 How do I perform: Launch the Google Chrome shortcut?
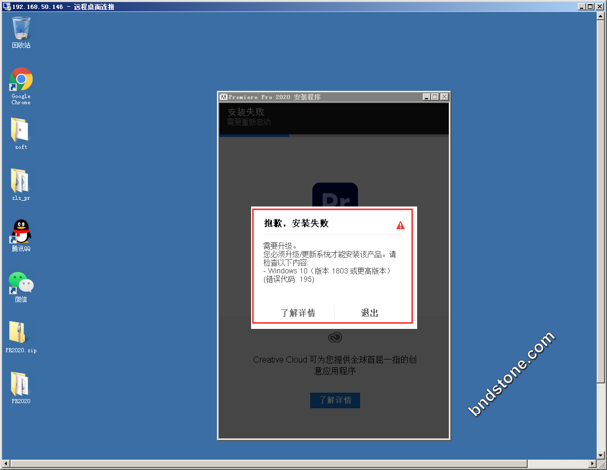tap(21, 79)
